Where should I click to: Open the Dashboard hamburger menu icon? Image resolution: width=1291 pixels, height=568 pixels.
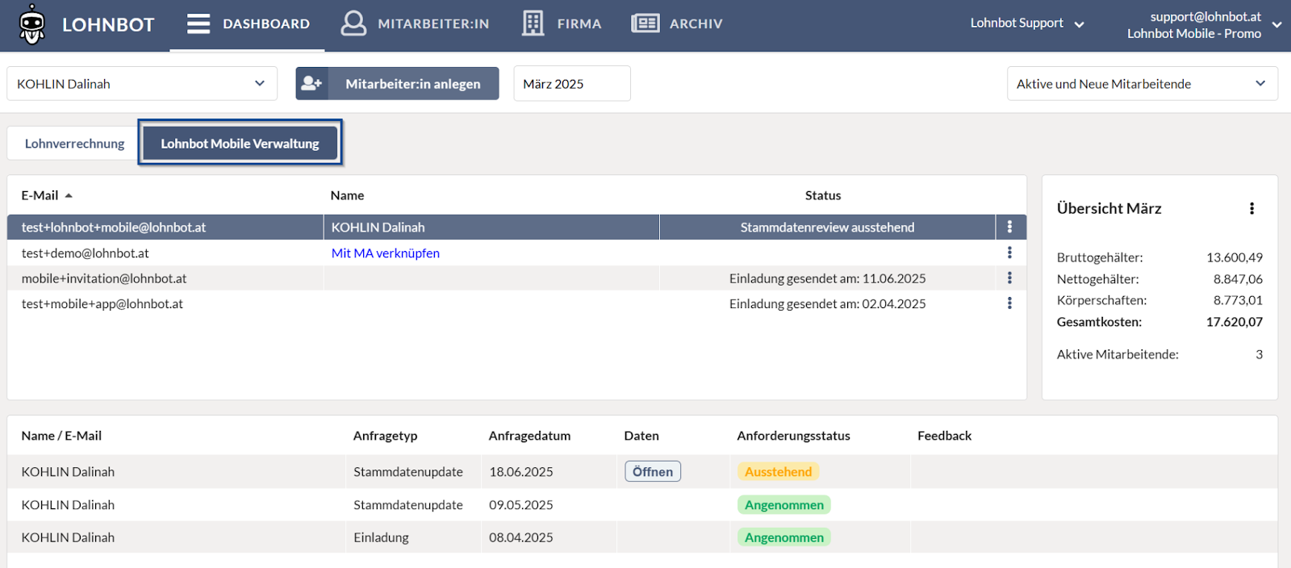(198, 23)
